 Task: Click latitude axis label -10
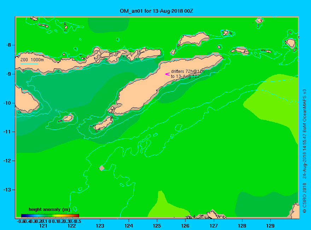[x=7, y=103]
